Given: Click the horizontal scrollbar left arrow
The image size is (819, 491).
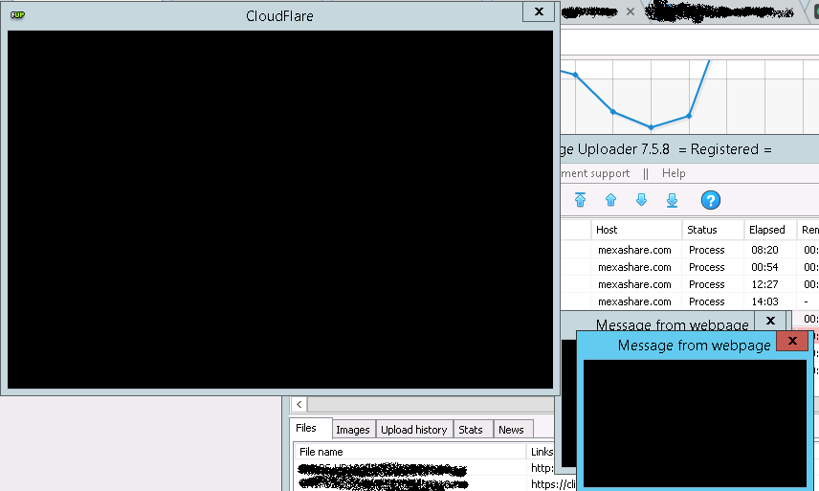Looking at the screenshot, I should (299, 404).
